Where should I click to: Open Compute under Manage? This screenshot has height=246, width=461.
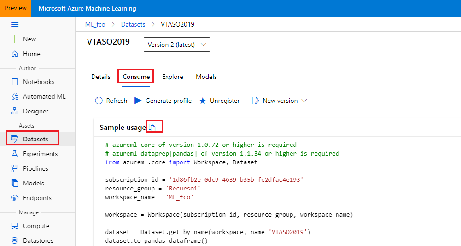tap(36, 226)
